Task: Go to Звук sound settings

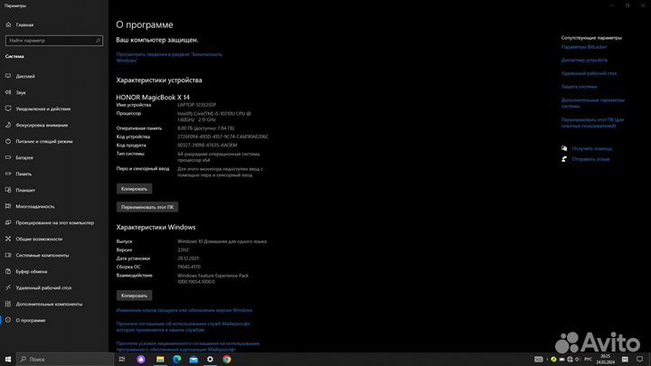Action: (x=21, y=92)
